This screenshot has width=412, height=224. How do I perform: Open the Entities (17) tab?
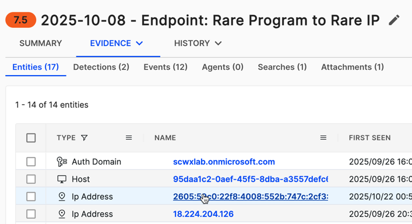[36, 67]
